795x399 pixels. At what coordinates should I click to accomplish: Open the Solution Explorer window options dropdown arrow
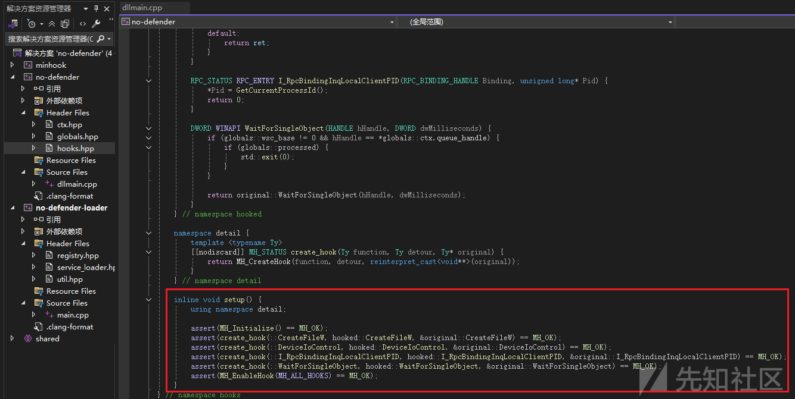(x=86, y=8)
